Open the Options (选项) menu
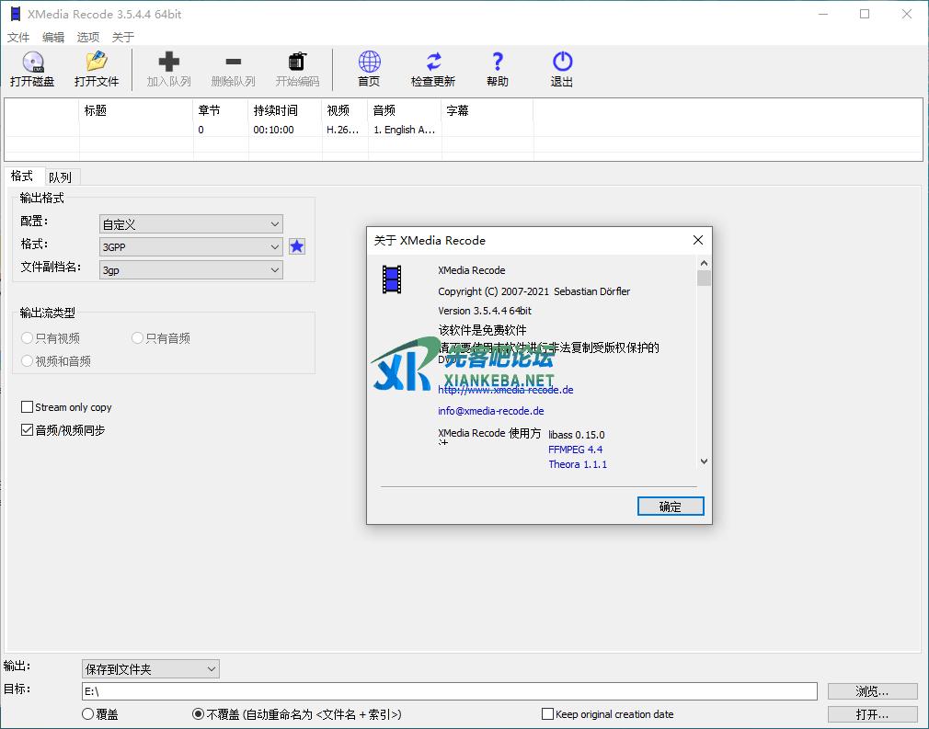 point(87,38)
